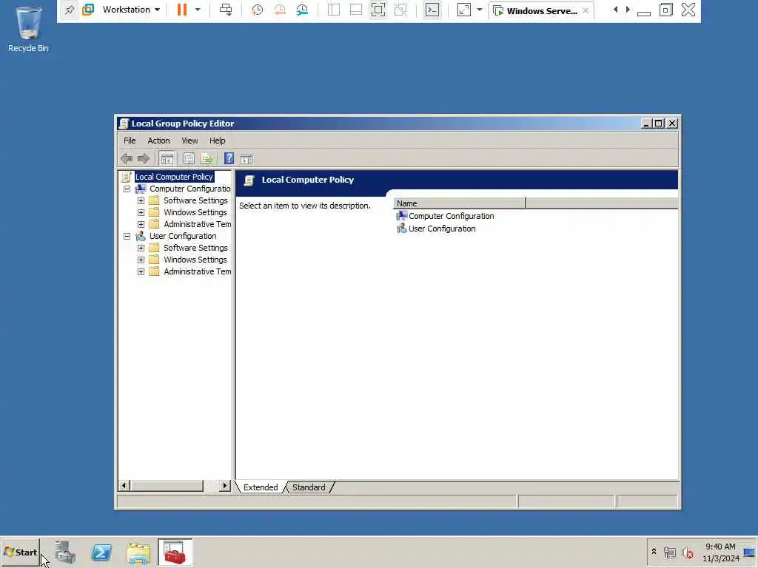Click the Back arrow in the Group Policy toolbar
This screenshot has height=568, width=758.
(x=127, y=158)
